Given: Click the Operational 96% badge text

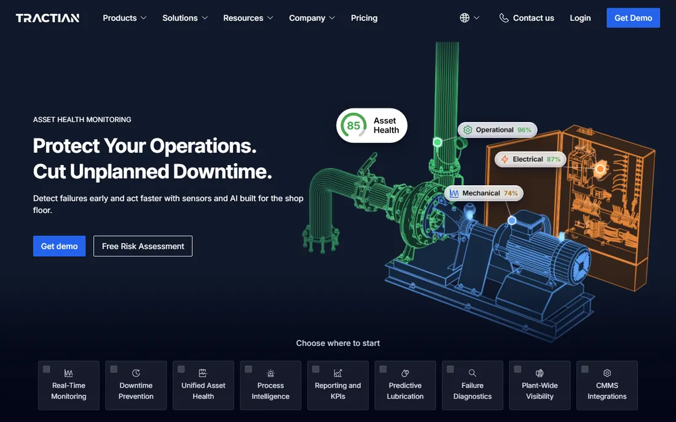Looking at the screenshot, I should [503, 130].
